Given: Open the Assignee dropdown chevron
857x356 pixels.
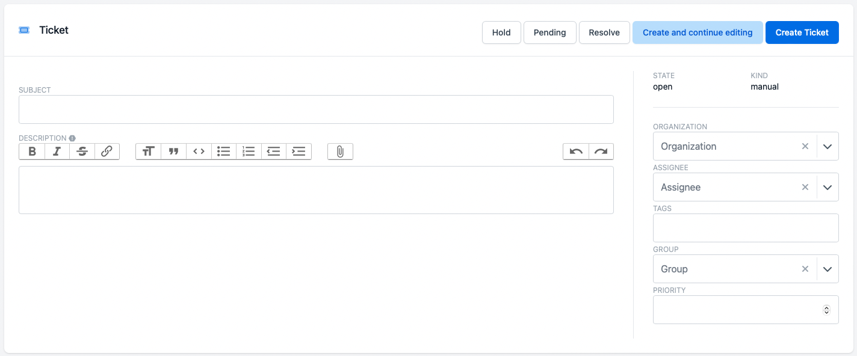Looking at the screenshot, I should (x=827, y=187).
